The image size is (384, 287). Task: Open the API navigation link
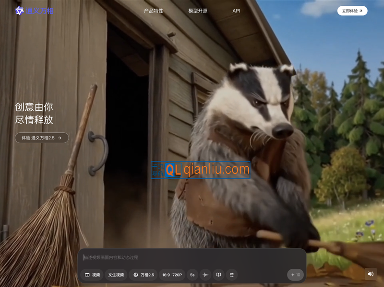[x=236, y=11]
